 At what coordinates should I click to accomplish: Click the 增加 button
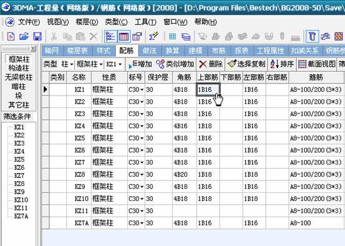(140, 64)
